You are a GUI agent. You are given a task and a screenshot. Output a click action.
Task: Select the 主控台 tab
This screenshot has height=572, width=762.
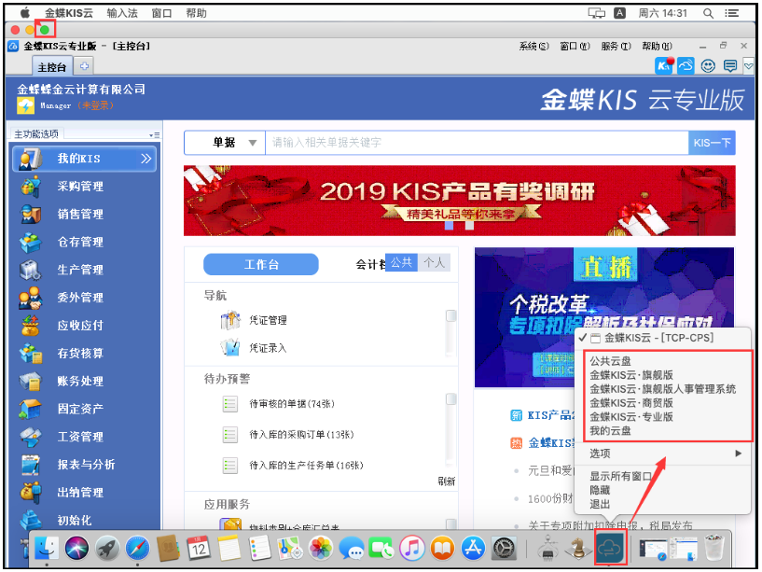pyautogui.click(x=52, y=66)
